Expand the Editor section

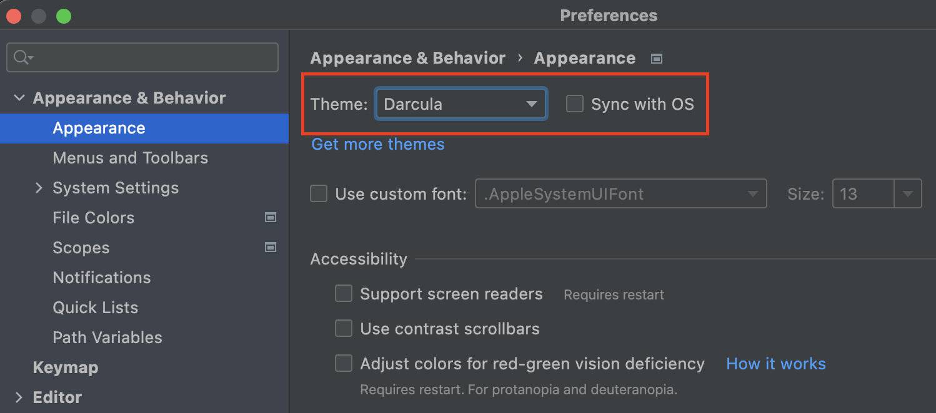point(19,397)
